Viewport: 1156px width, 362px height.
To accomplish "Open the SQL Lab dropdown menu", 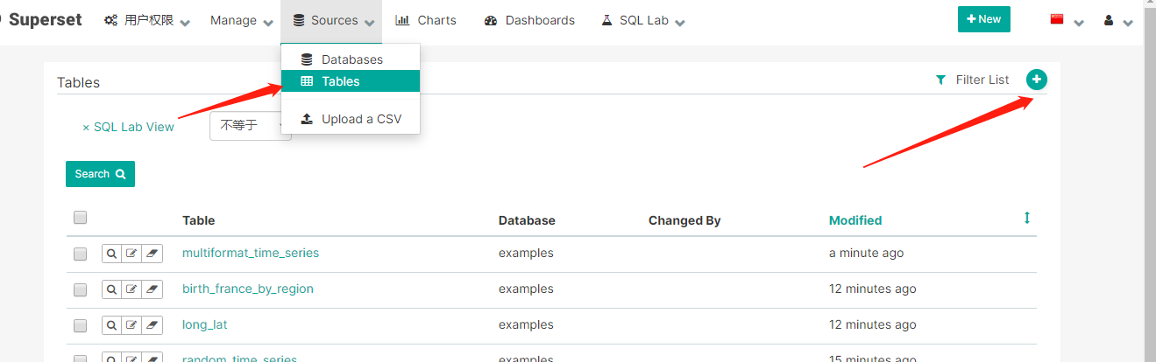I will click(x=642, y=20).
